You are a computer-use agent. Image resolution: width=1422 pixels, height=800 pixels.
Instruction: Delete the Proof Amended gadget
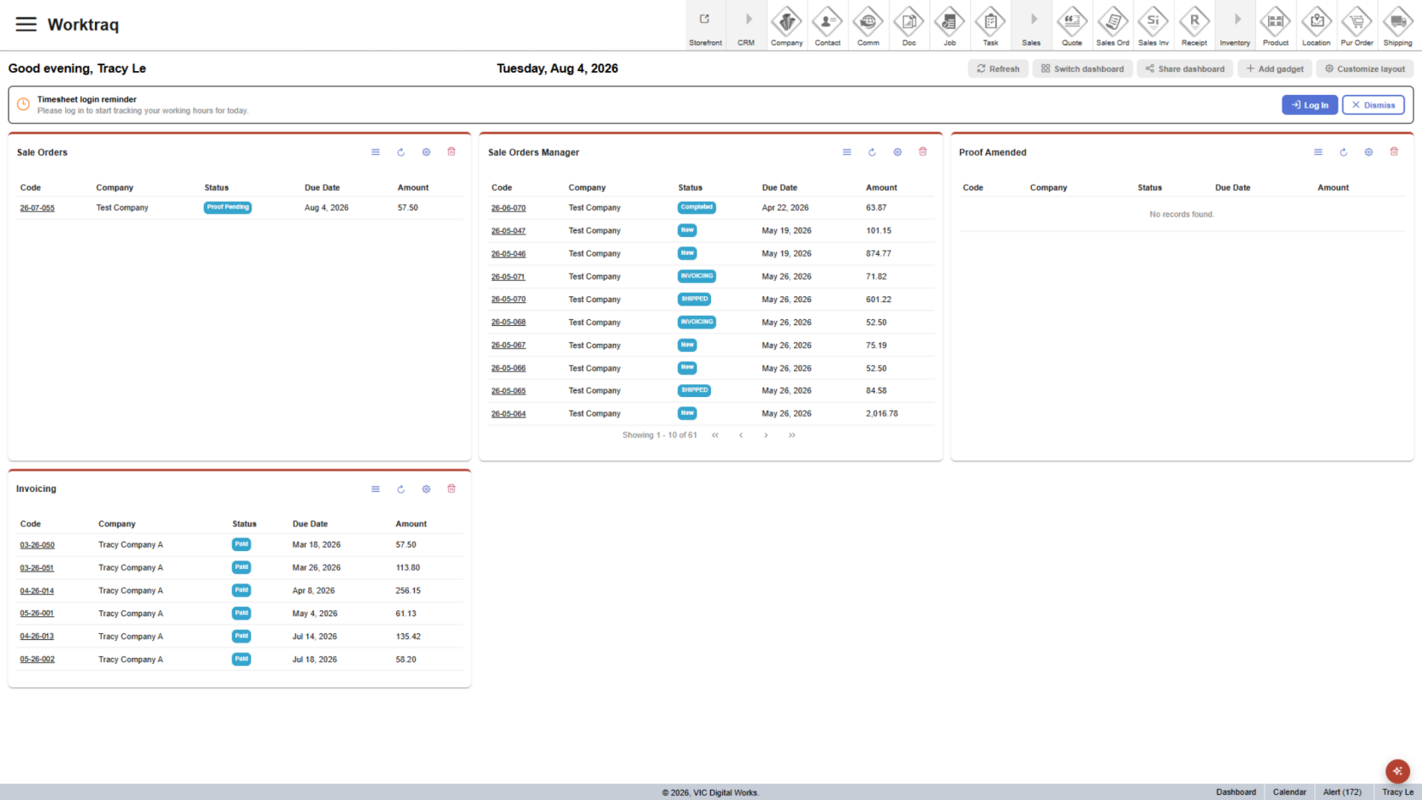(x=1394, y=152)
